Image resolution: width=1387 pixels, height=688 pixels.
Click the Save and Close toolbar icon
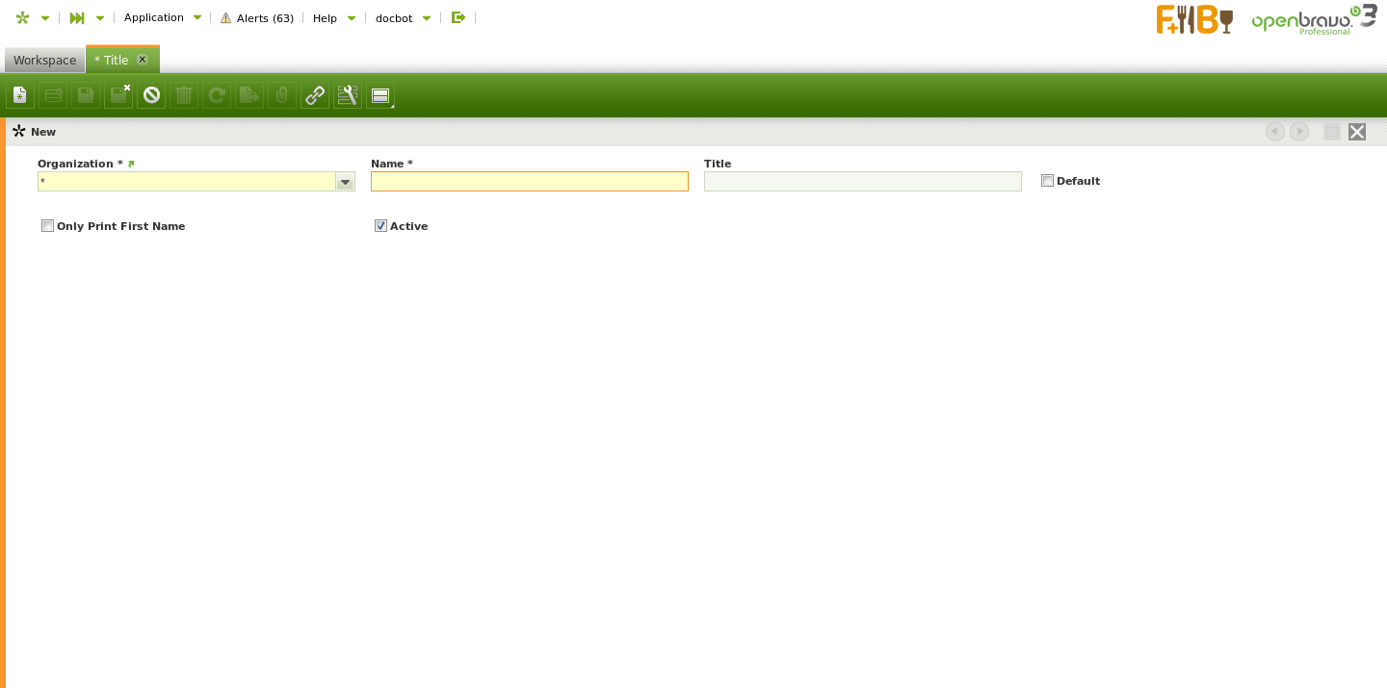point(118,95)
